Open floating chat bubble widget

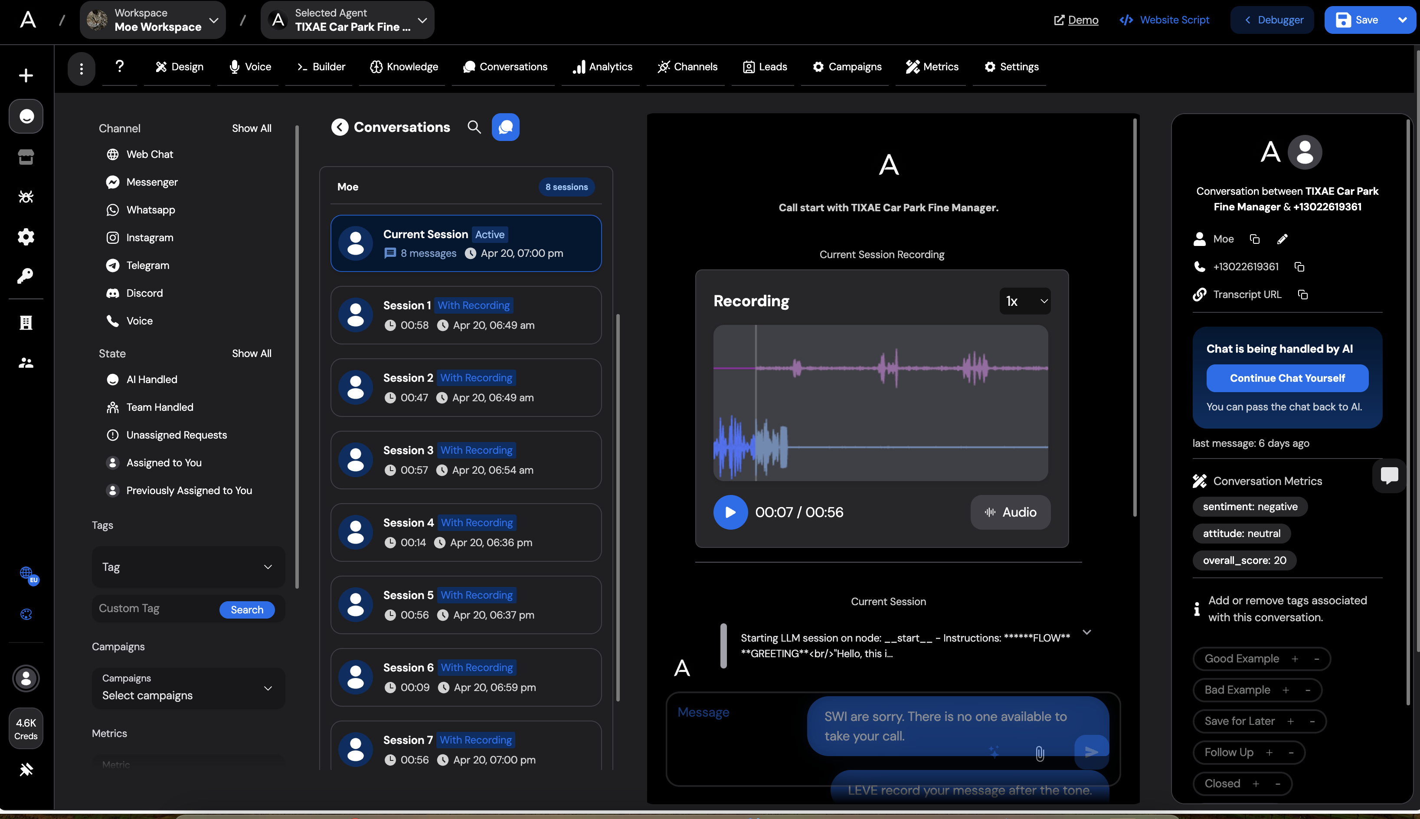click(x=1389, y=475)
